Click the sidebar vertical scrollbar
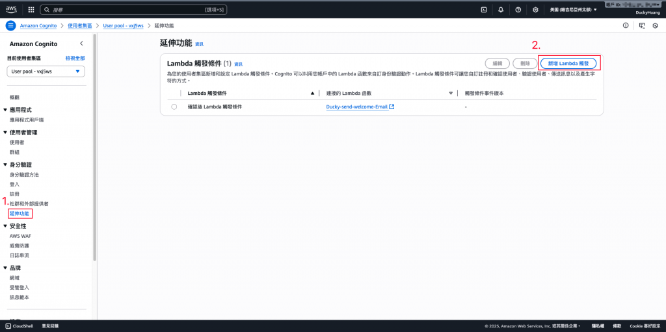666x332 pixels. pyautogui.click(x=94, y=149)
